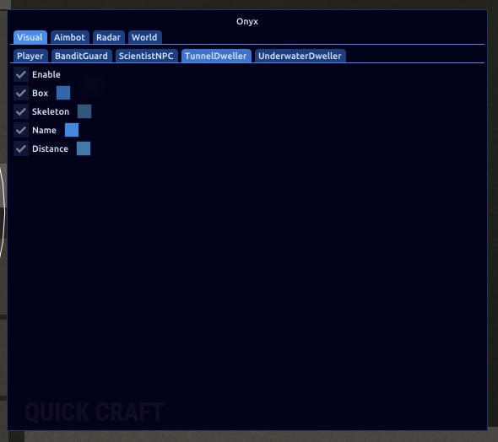
Task: Switch to the Visual tab
Action: coord(30,37)
